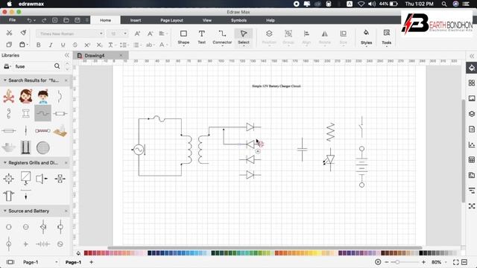This screenshot has width=477, height=268.
Task: Click the zoom in plus button
Action: point(423,262)
